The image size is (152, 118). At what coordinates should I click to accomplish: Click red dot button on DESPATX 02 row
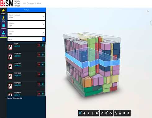[39, 65]
